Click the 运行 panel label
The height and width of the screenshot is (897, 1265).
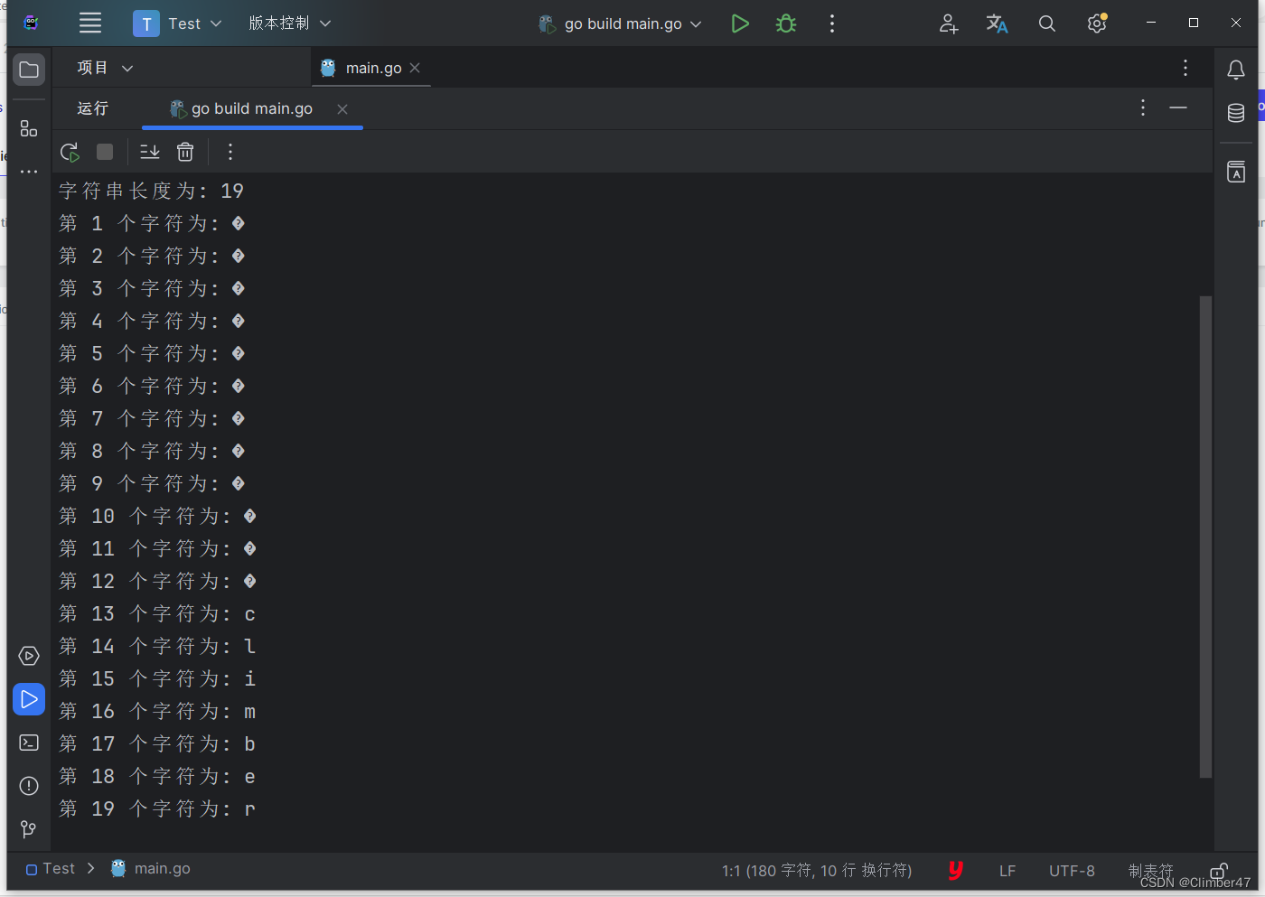point(93,108)
